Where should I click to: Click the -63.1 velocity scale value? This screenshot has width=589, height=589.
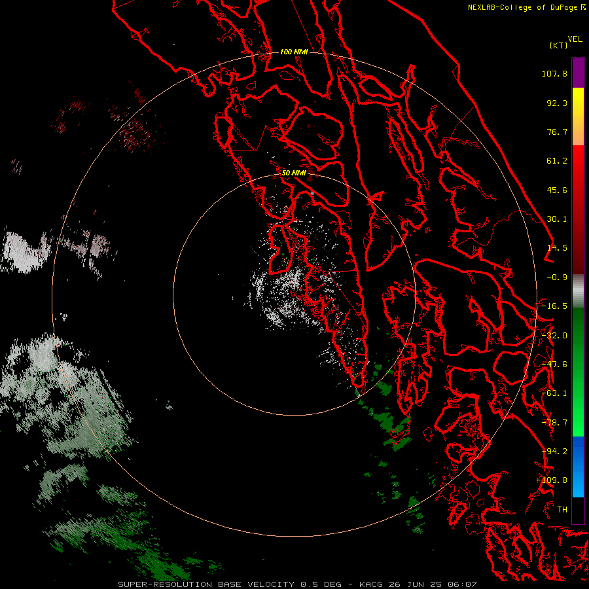coord(554,393)
